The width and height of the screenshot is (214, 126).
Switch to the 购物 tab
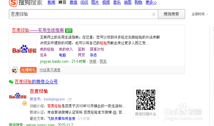[x=139, y=2]
